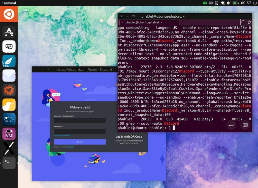Close the phablet@ubuntu-phablet terminal tab

coord(122,22)
